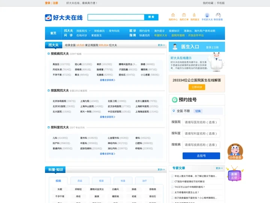The image size is (270, 203).
Task: Switch to 治疗 tab
Action: tap(144, 181)
